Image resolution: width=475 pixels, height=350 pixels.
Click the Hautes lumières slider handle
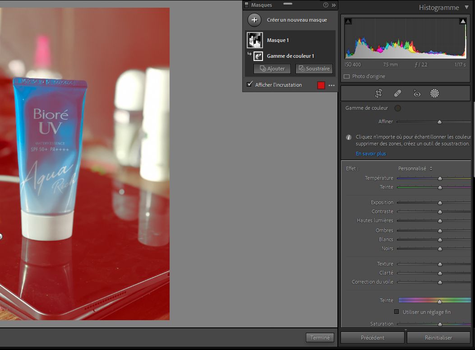(440, 221)
